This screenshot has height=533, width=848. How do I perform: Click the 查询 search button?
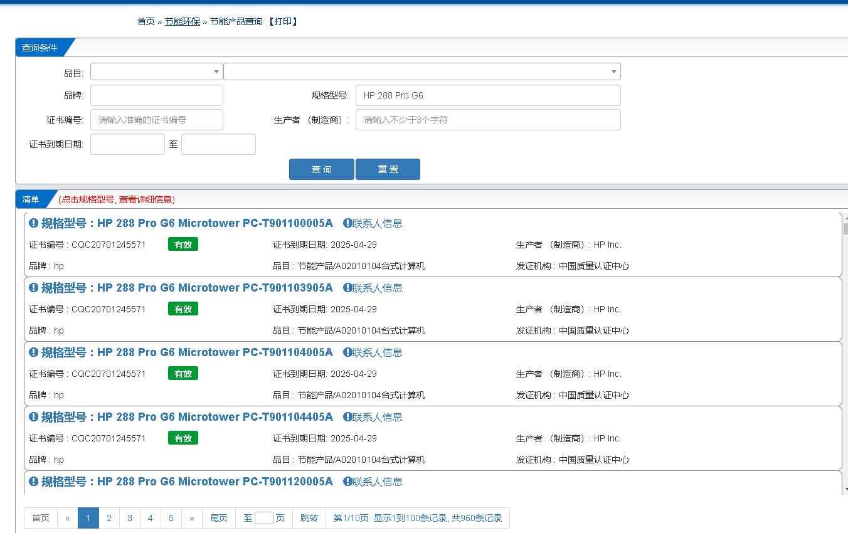tap(322, 169)
